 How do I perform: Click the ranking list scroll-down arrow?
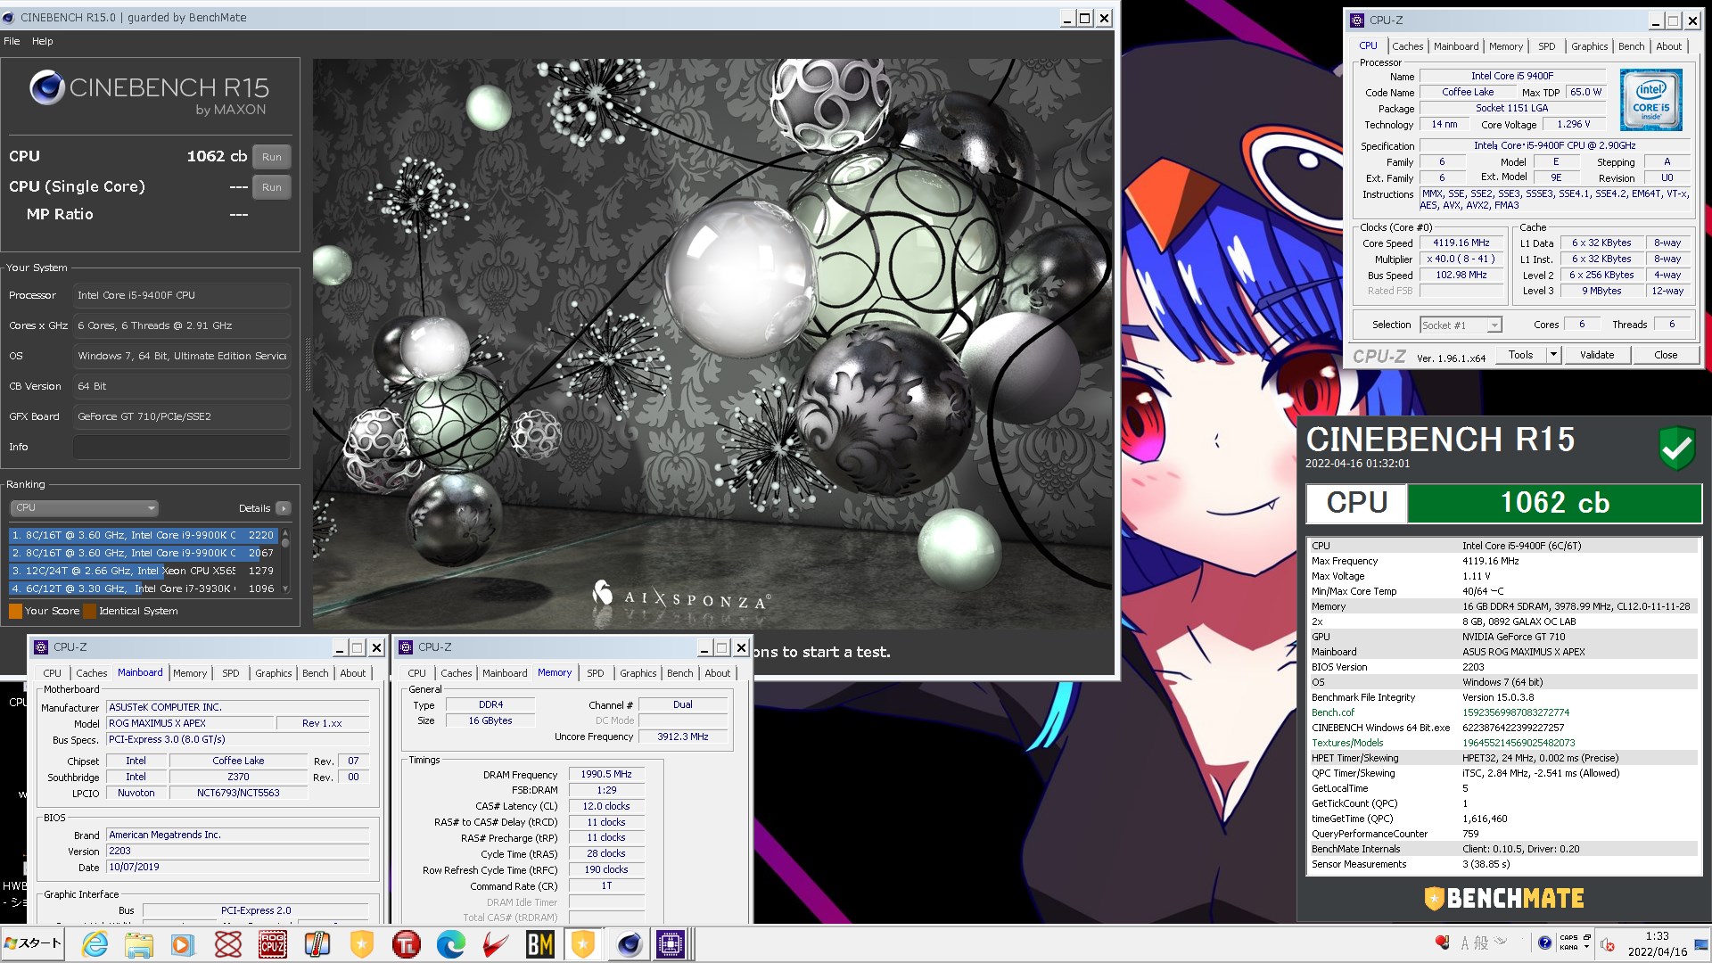click(x=285, y=588)
